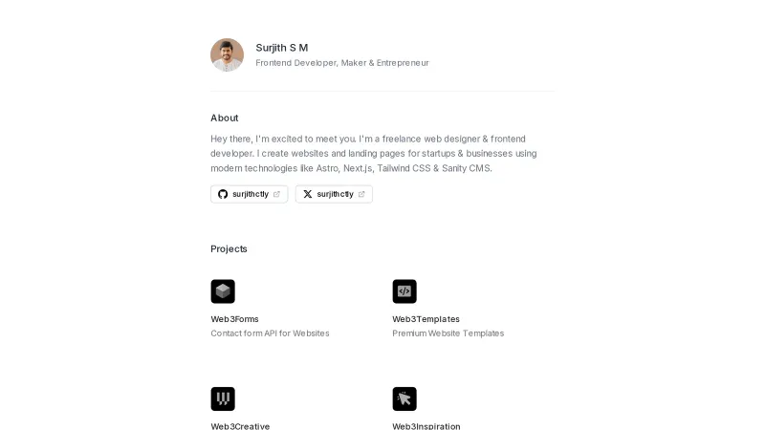Click the Surjith profile avatar photo
The image size is (765, 430).
[227, 54]
